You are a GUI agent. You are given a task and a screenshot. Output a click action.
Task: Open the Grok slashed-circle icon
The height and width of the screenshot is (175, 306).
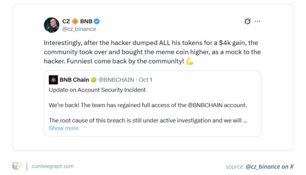247,21
